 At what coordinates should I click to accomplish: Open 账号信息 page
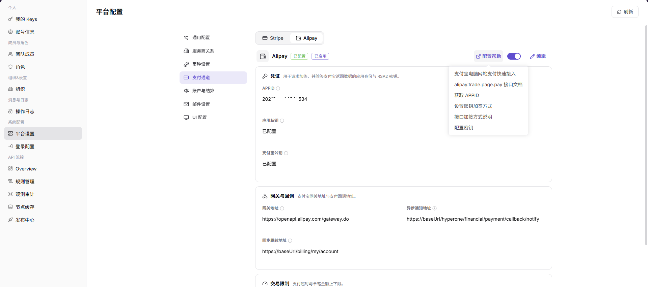[43, 32]
